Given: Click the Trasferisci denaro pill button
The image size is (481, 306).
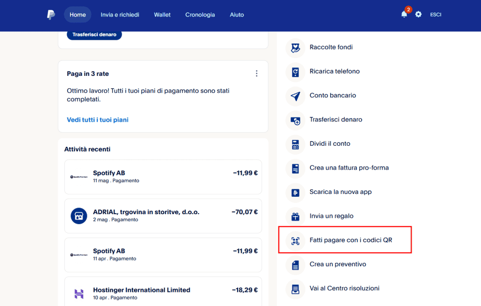Looking at the screenshot, I should pos(94,35).
